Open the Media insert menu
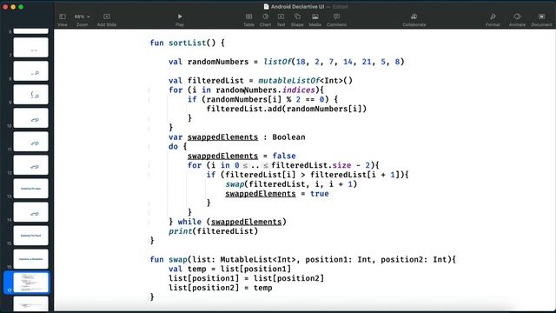 click(x=314, y=20)
